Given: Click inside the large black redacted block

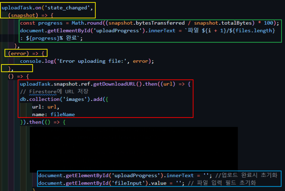Looking at the screenshot, I should click(134, 149).
